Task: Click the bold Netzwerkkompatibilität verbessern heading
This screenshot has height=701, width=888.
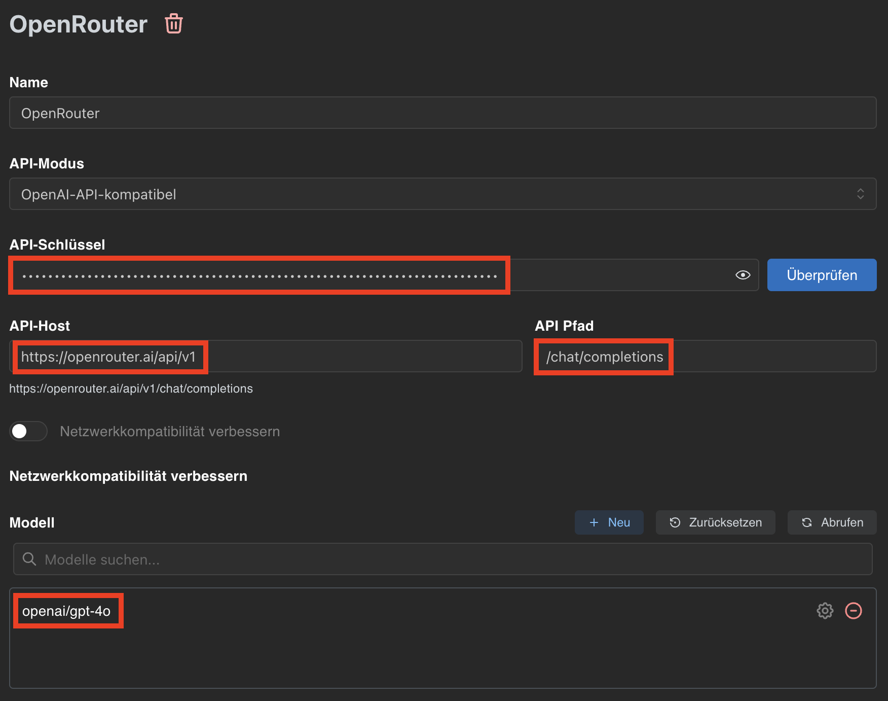Action: pyautogui.click(x=128, y=476)
